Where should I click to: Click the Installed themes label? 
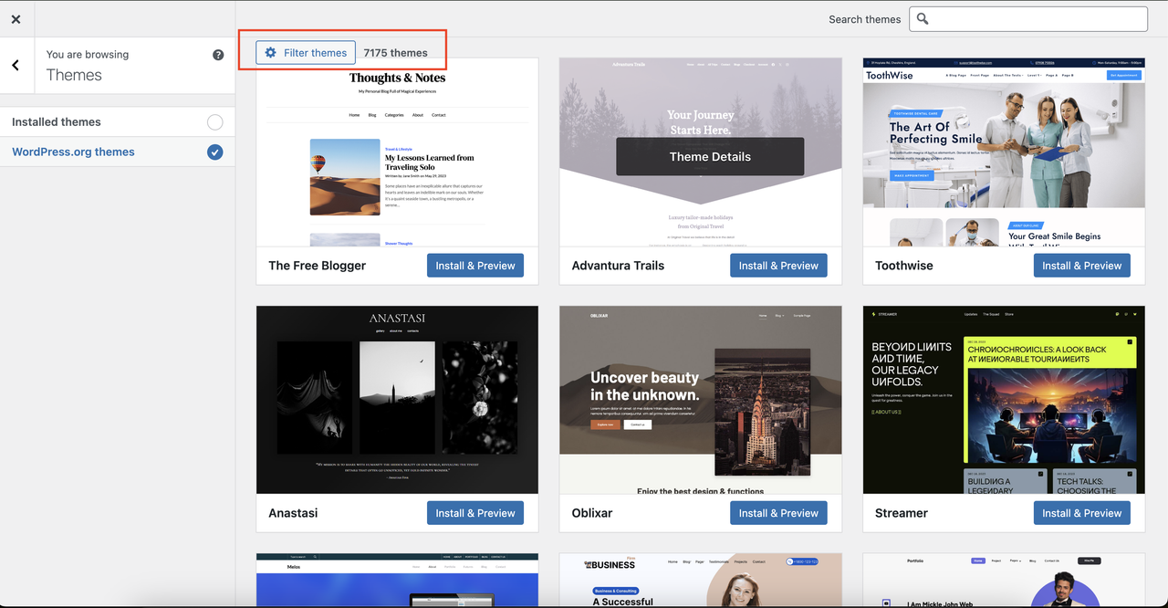57,122
